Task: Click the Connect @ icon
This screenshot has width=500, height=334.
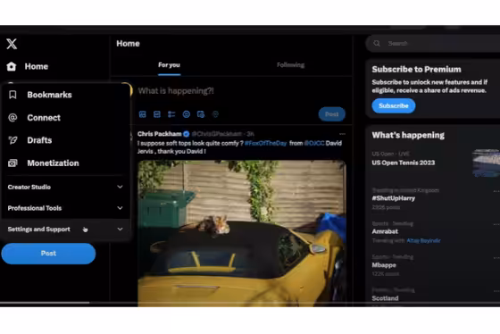Action: (x=12, y=118)
